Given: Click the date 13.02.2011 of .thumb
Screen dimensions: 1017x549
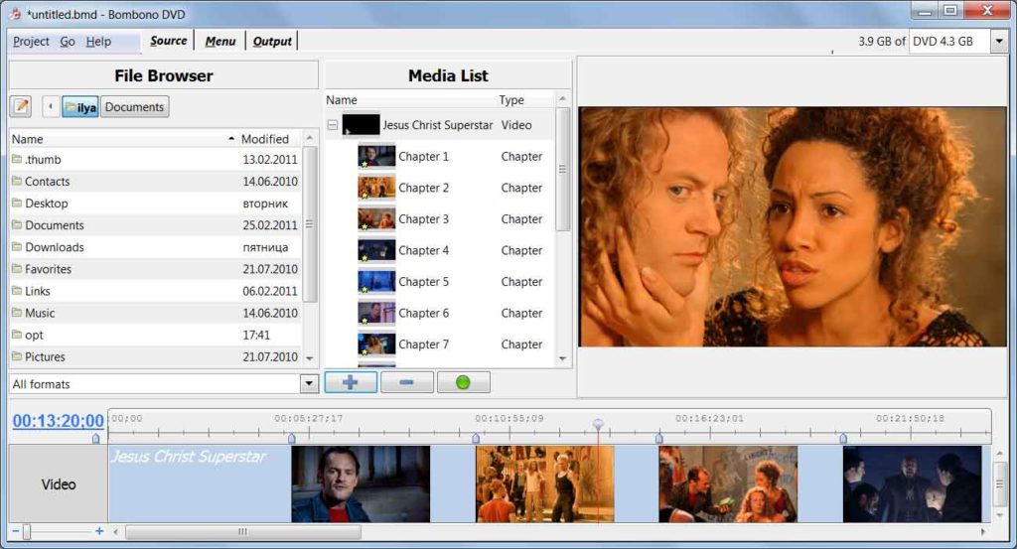Looking at the screenshot, I should click(270, 160).
